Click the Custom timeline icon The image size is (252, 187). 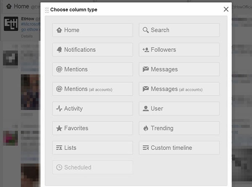(x=146, y=148)
